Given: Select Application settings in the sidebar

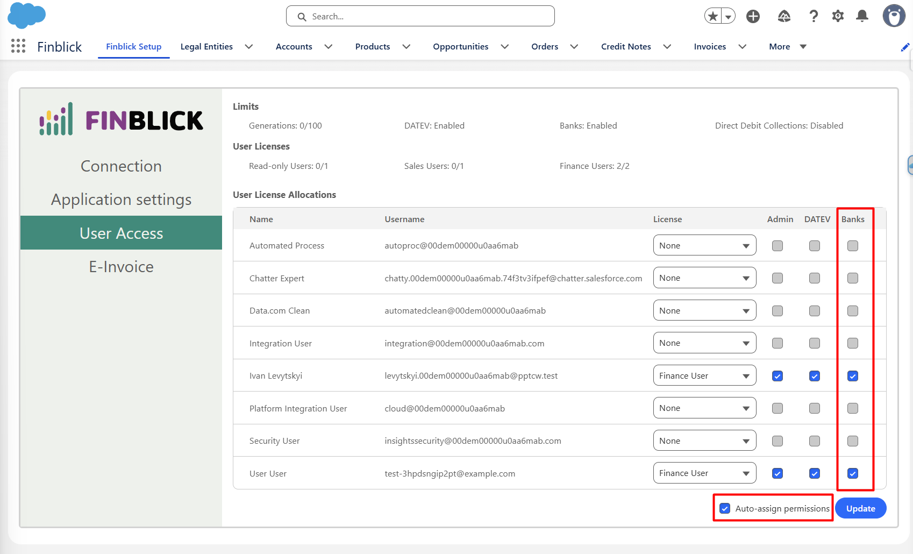Looking at the screenshot, I should point(122,200).
